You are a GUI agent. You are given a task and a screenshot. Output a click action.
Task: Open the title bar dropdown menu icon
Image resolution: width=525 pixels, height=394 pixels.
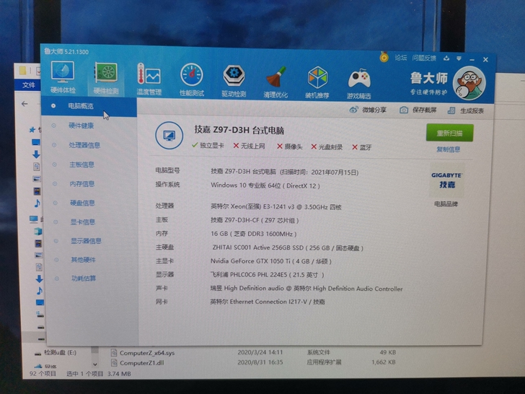(459, 58)
